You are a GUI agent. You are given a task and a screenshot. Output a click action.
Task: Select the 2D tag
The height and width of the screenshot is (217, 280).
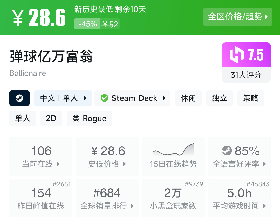pyautogui.click(x=51, y=118)
